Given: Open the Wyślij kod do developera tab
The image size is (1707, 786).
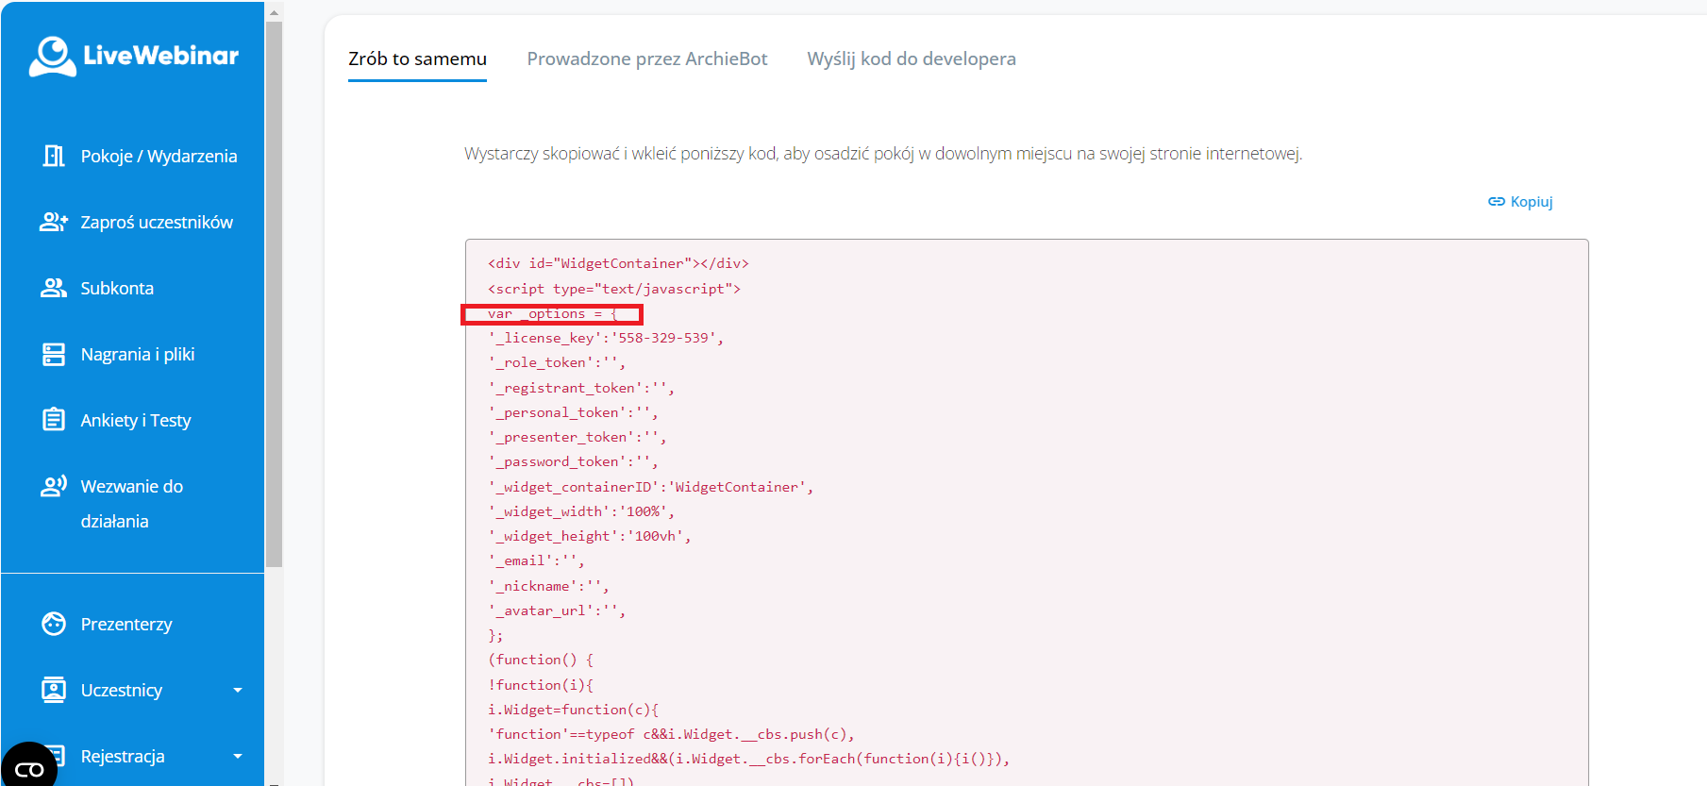Looking at the screenshot, I should (911, 59).
